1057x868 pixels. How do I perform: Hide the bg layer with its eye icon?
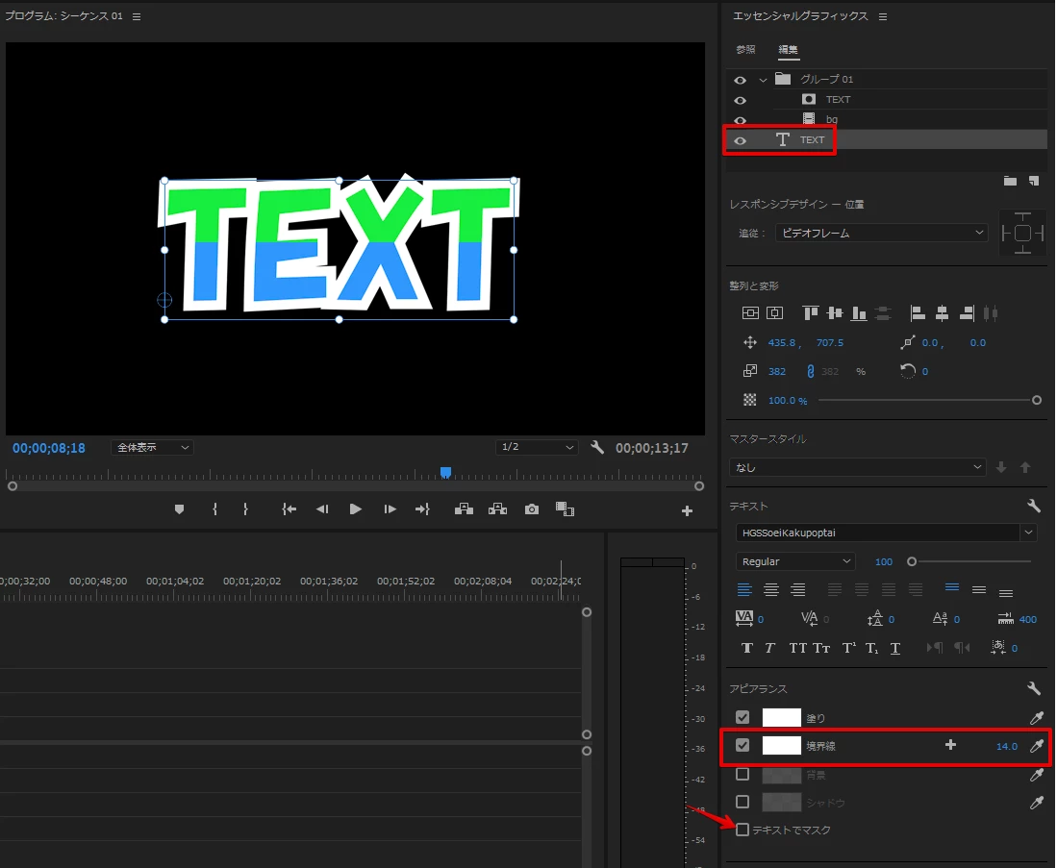coord(741,120)
